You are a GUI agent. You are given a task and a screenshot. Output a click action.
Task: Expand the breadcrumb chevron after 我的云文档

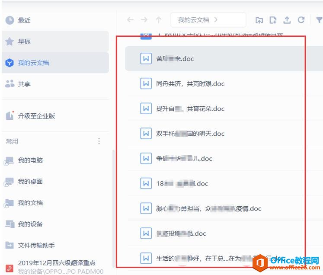[216, 20]
